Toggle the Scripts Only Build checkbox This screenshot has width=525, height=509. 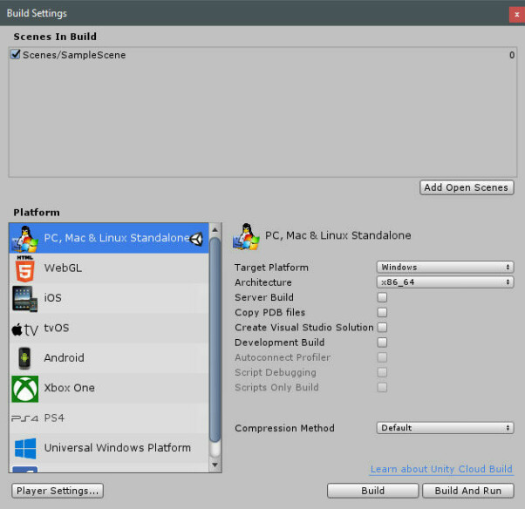(x=382, y=387)
